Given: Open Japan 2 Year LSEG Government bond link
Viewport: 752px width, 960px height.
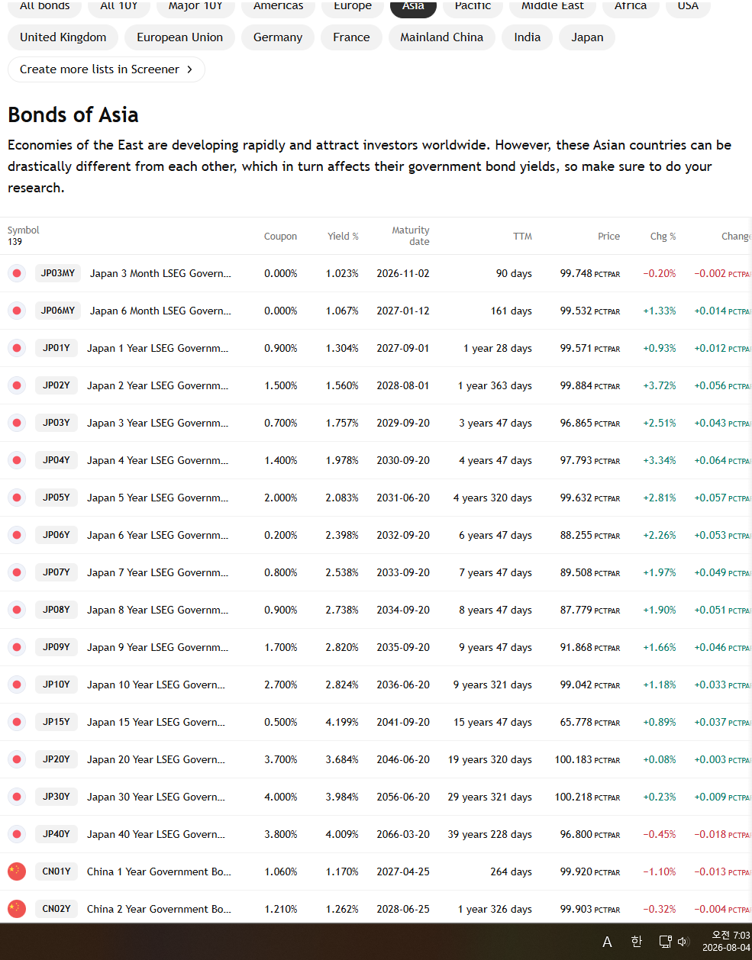Looking at the screenshot, I should pyautogui.click(x=157, y=385).
